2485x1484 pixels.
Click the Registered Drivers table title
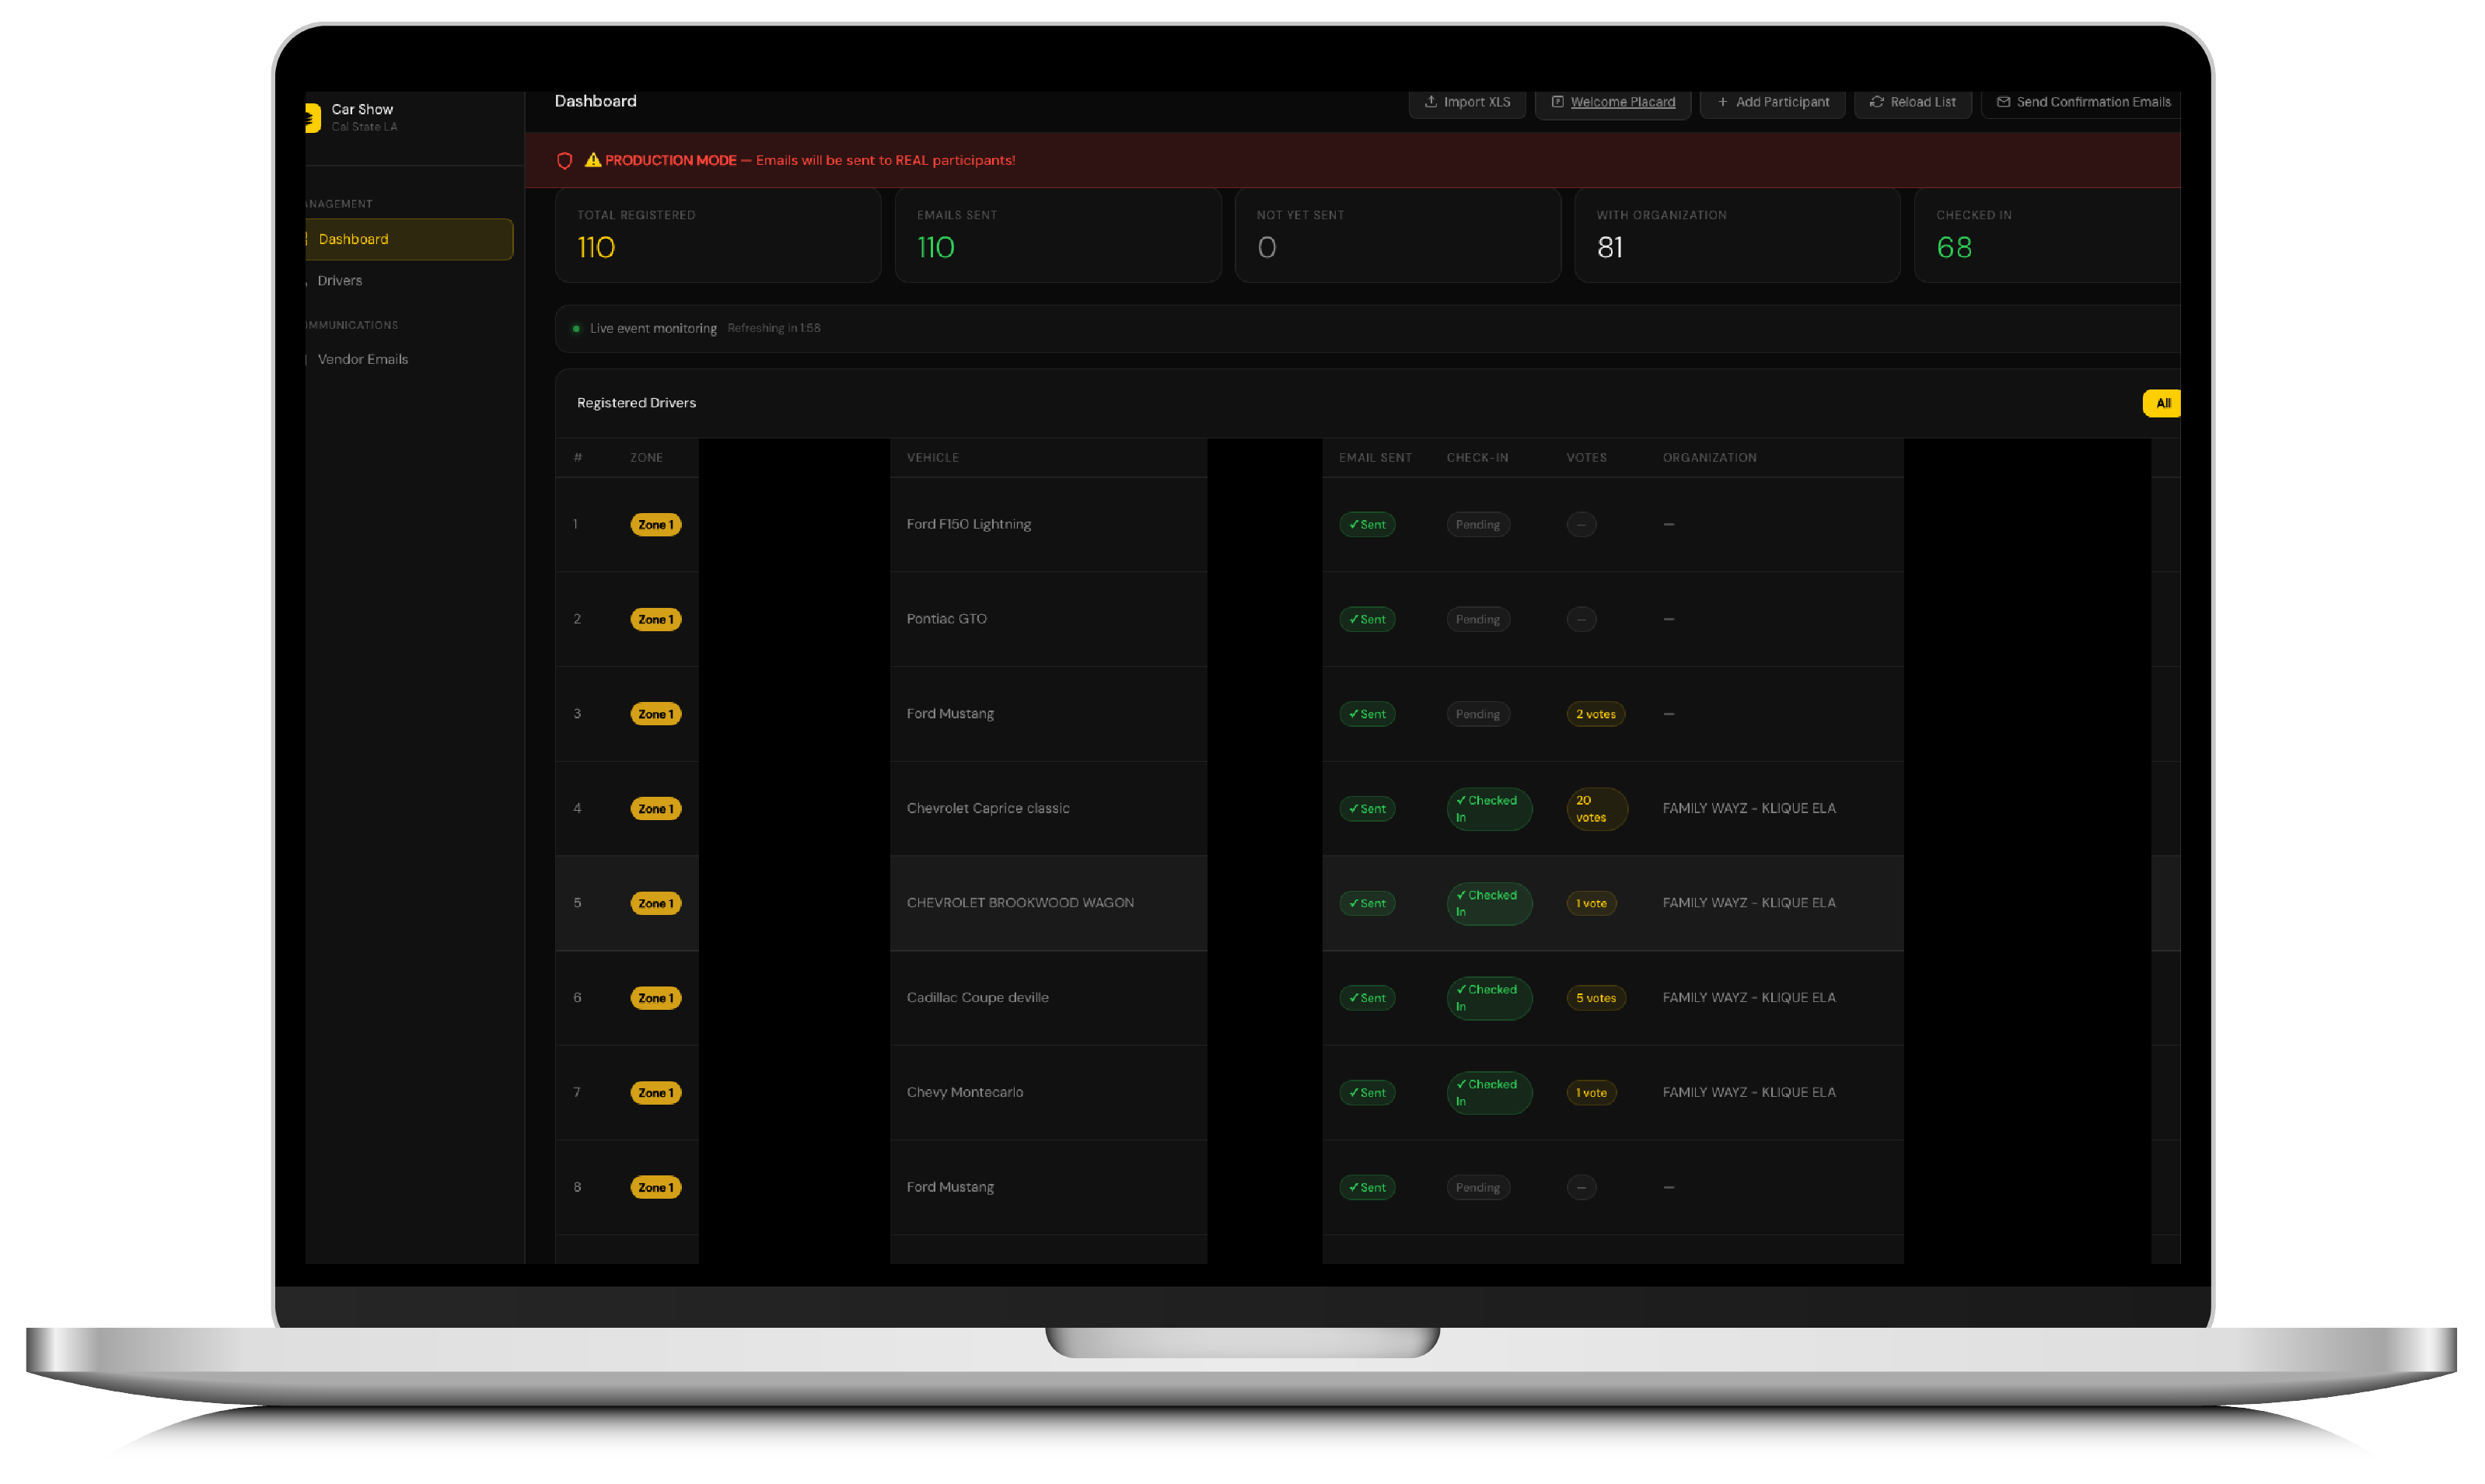pyautogui.click(x=636, y=403)
